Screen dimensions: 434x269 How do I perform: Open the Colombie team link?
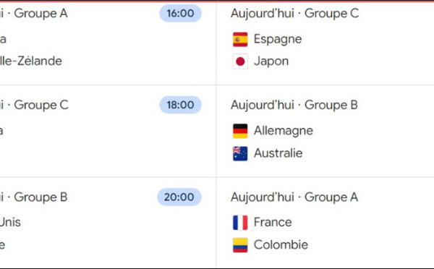click(281, 245)
